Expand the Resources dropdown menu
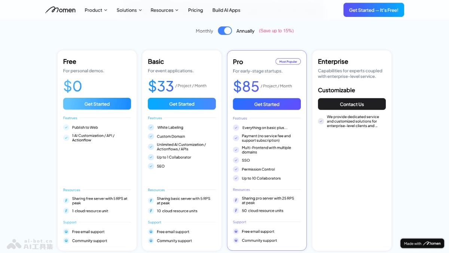Screen dimensions: 449x253 click(x=164, y=10)
